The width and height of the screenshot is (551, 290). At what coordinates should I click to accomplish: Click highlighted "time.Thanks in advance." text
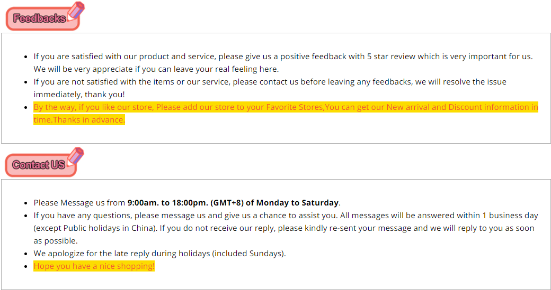79,120
